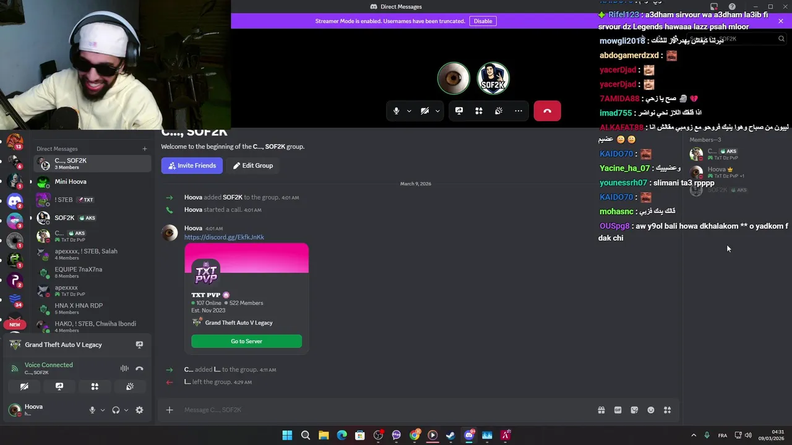Turn on camera in voice panel
Image resolution: width=792 pixels, height=445 pixels.
pyautogui.click(x=24, y=386)
